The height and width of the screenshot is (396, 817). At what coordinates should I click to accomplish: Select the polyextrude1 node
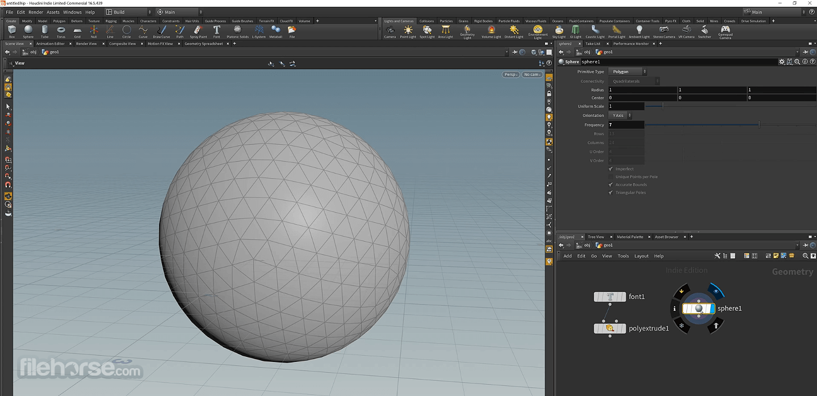610,328
